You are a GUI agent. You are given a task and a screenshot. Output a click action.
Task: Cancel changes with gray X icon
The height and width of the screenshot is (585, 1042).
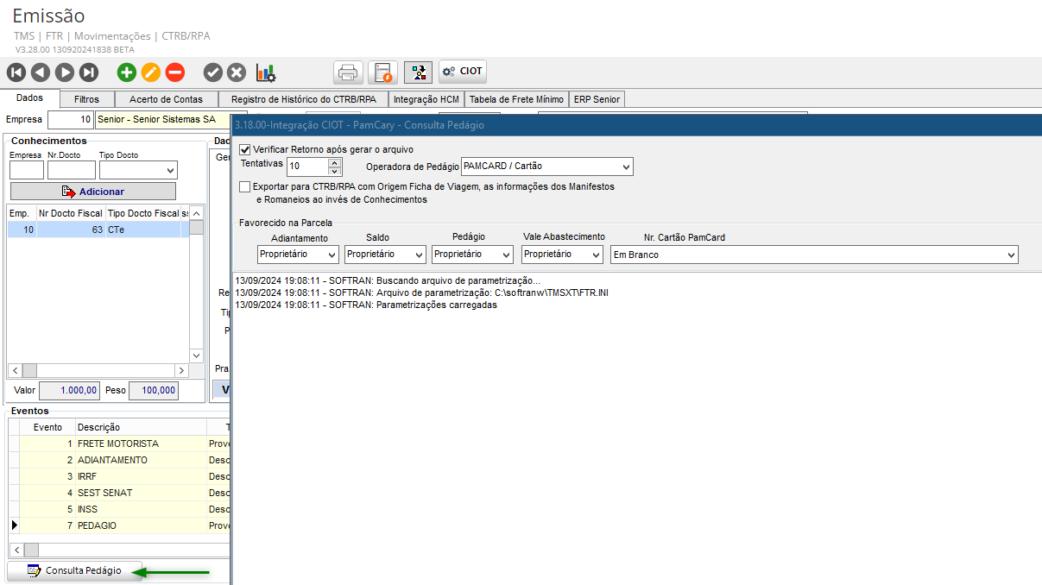point(237,72)
